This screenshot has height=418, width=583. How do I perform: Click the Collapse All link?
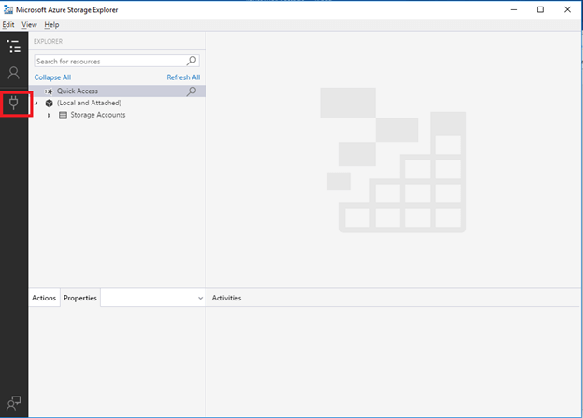pyautogui.click(x=52, y=77)
